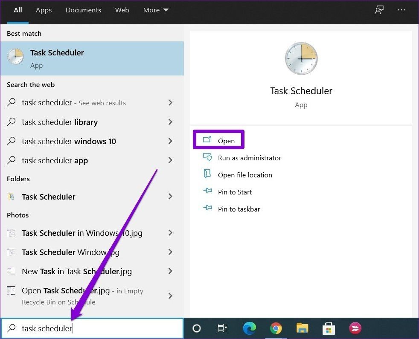Viewport: 419px width, 339px height.
Task: Click the Run as administrator shield icon
Action: pyautogui.click(x=207, y=157)
